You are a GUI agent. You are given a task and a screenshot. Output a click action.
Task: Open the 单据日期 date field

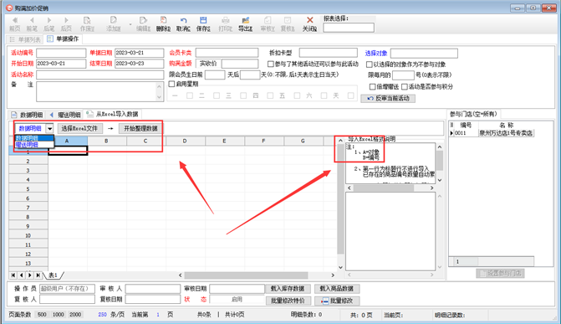pos(139,53)
